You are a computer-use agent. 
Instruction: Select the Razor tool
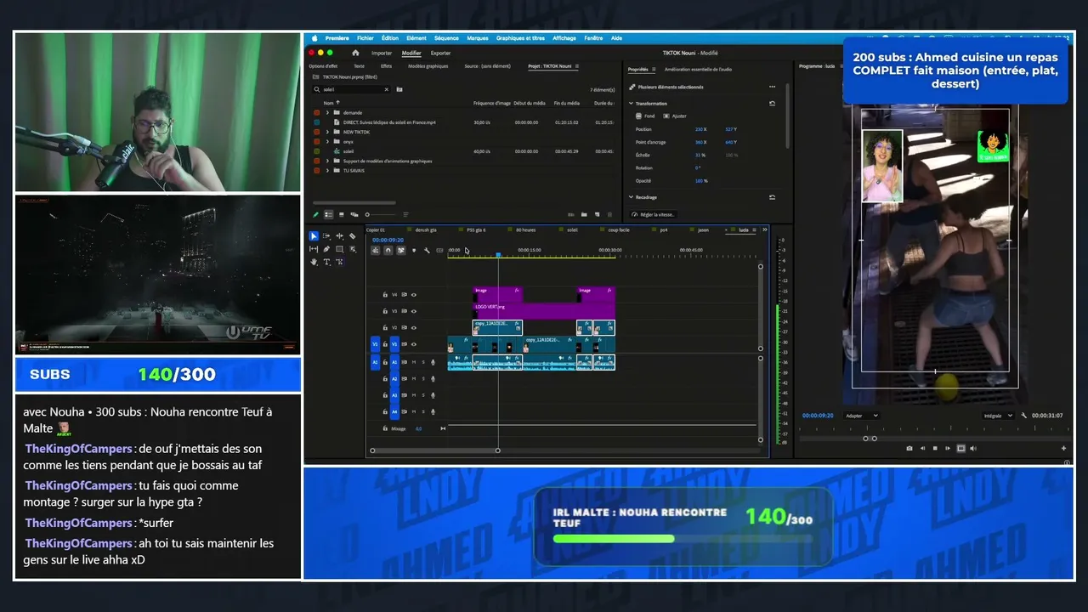[353, 236]
